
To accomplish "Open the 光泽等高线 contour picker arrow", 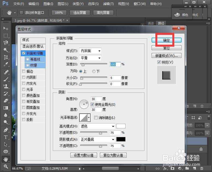I will (89, 117).
